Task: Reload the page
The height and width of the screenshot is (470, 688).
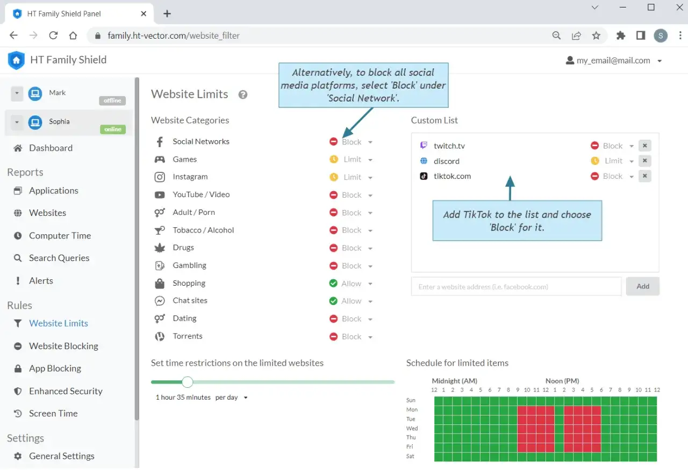Action: 53,35
